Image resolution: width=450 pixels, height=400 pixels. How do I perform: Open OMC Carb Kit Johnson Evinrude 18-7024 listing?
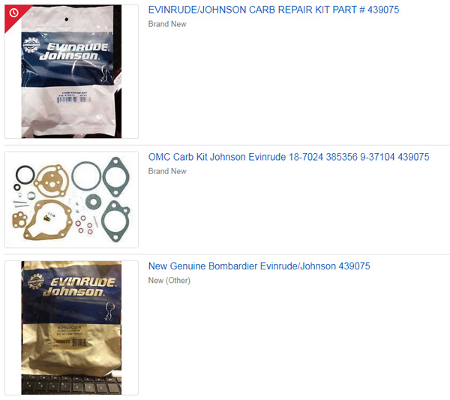pos(289,157)
